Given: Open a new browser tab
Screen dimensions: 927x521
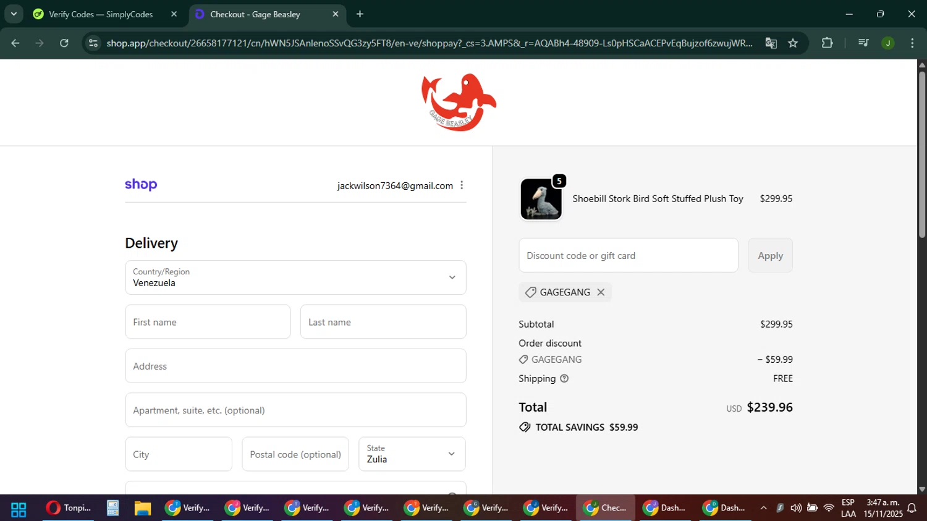Looking at the screenshot, I should [360, 14].
